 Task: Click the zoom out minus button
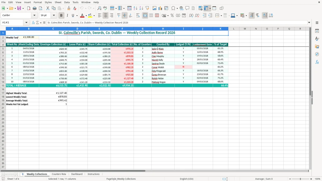290,179
